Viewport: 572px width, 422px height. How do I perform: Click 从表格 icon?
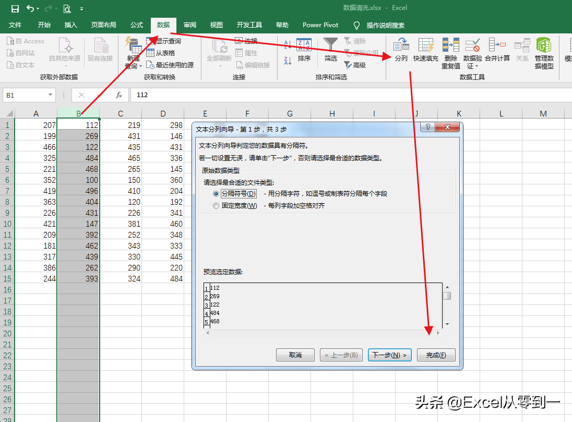[161, 53]
